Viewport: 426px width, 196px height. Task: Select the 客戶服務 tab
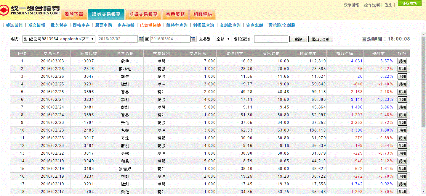coord(175,14)
